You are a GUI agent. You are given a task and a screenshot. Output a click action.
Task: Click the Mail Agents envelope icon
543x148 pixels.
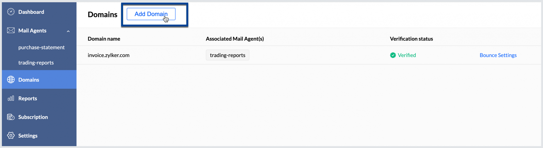pos(11,31)
